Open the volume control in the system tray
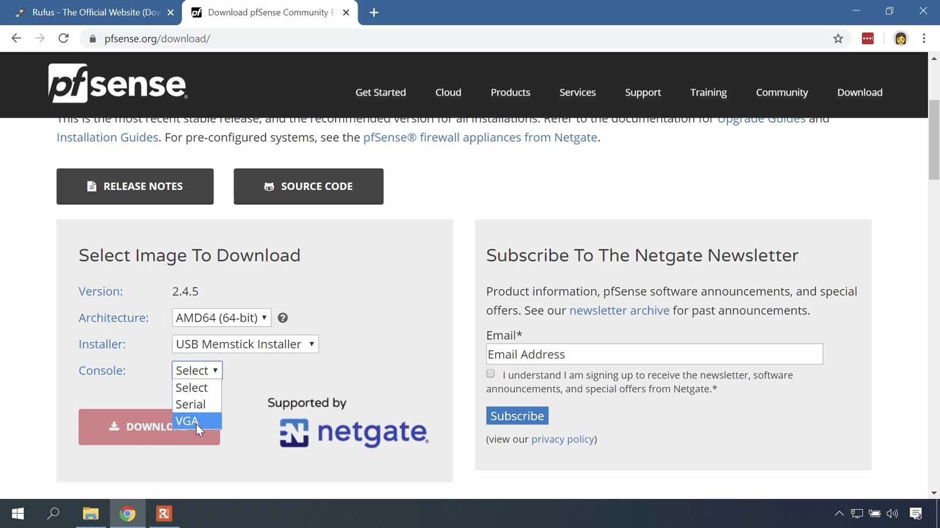This screenshot has height=528, width=940. pos(892,513)
